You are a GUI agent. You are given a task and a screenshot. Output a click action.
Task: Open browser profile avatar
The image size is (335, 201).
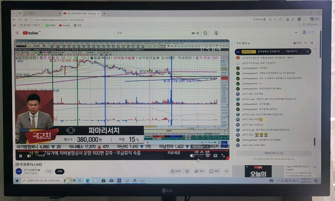(x=299, y=19)
